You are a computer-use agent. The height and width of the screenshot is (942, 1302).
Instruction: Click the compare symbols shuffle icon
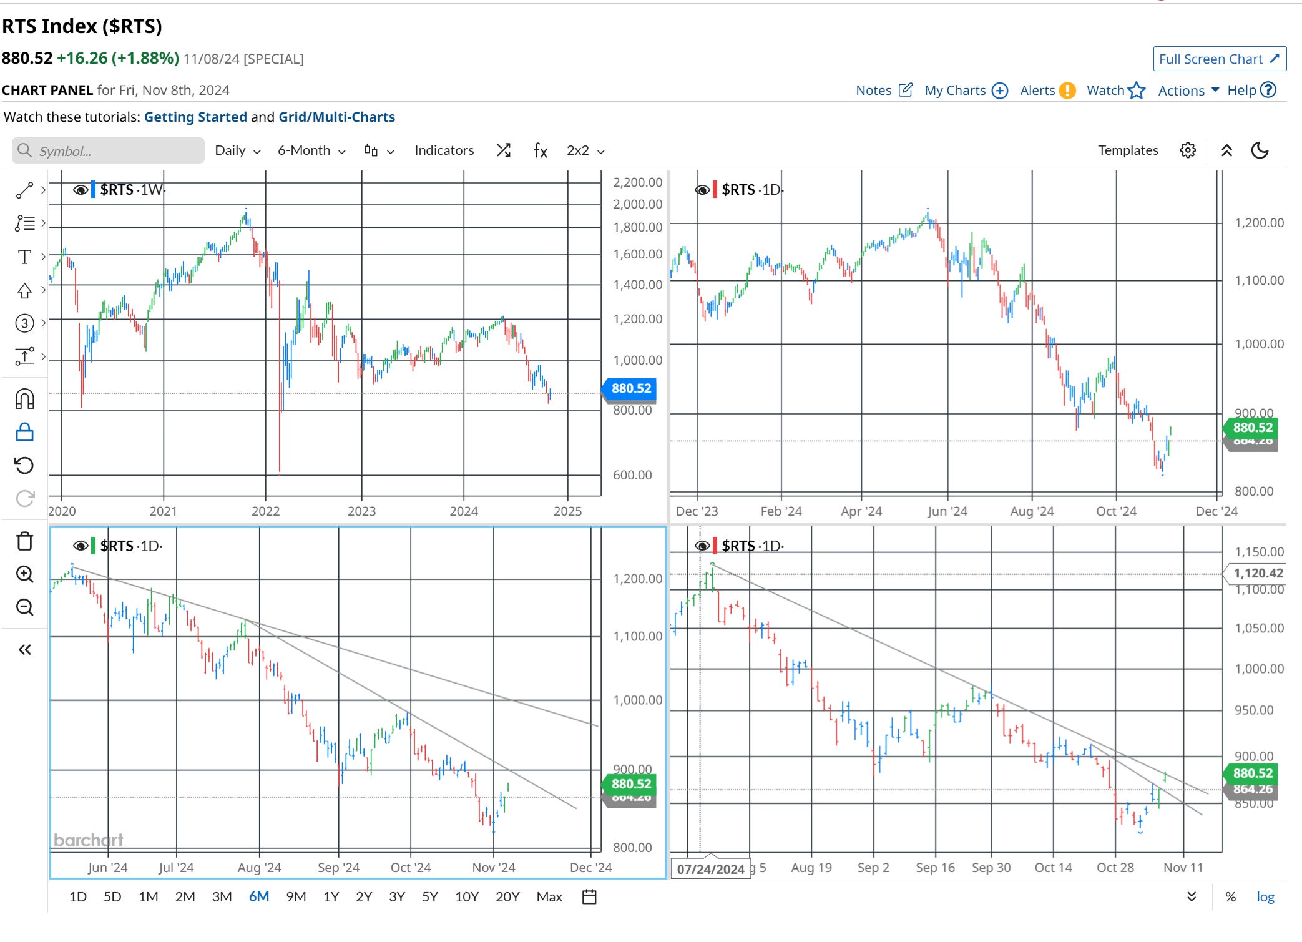[503, 150]
